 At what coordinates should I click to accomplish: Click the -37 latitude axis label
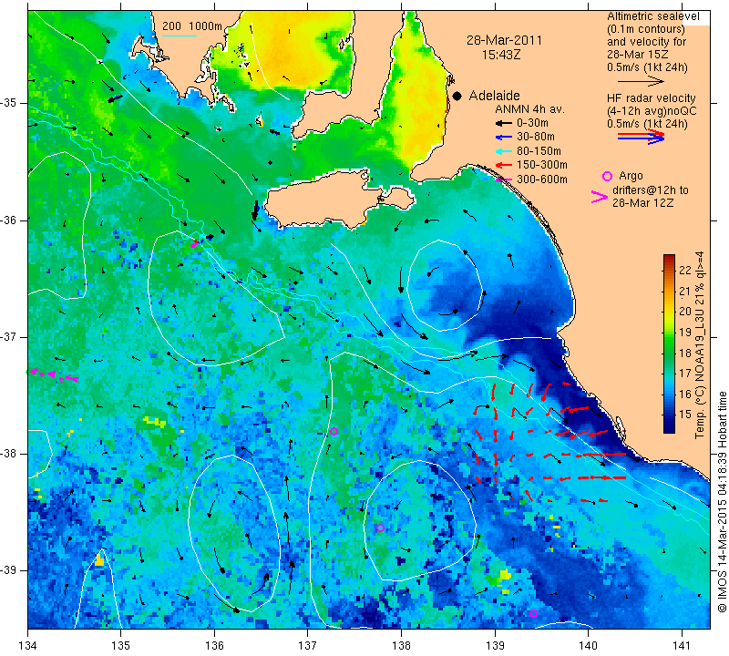pyautogui.click(x=9, y=336)
